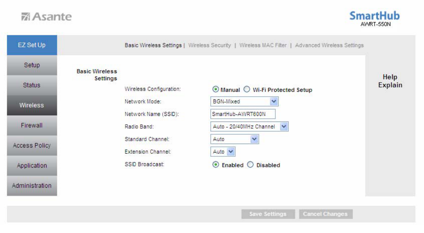The width and height of the screenshot is (424, 233).
Task: Click the Cancel Changes button
Action: pyautogui.click(x=325, y=214)
